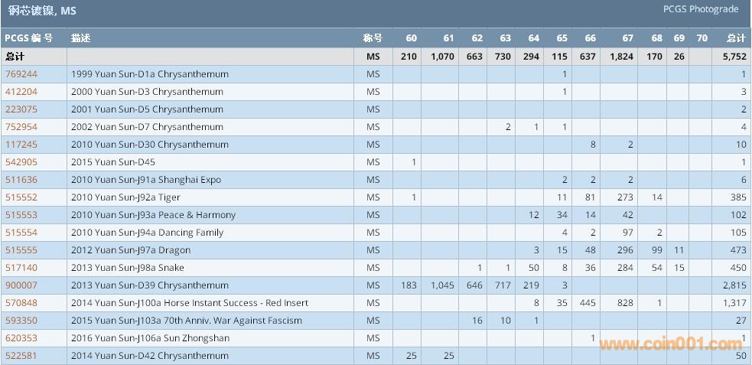The image size is (752, 365).
Task: Open coin 117245 details
Action: coord(21,145)
